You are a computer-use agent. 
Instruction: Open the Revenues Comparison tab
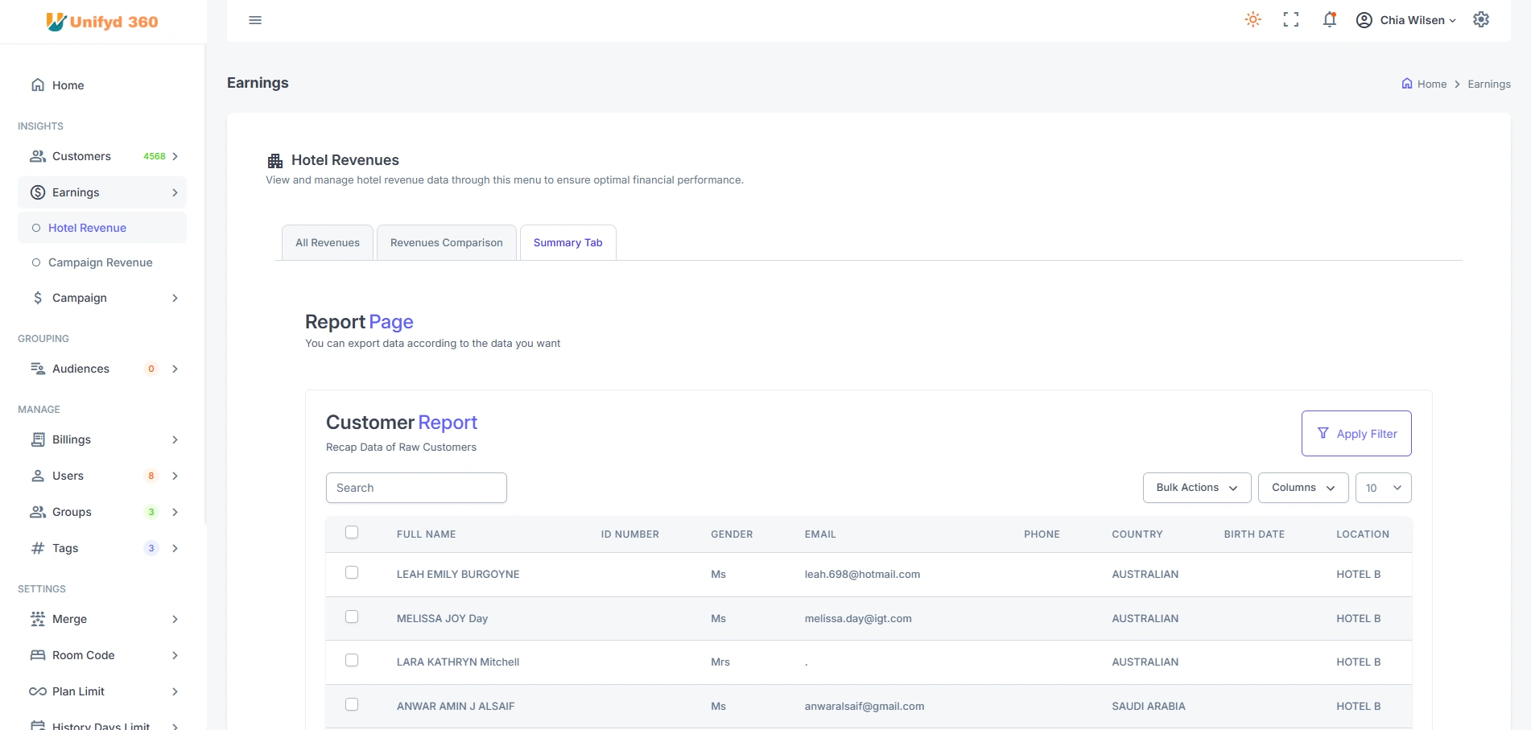pos(446,243)
